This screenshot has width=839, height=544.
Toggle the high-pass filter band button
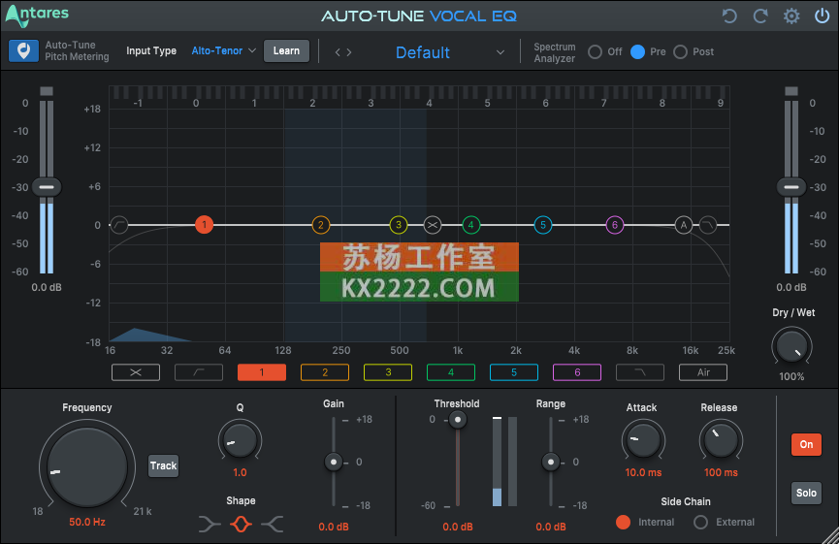tap(199, 372)
